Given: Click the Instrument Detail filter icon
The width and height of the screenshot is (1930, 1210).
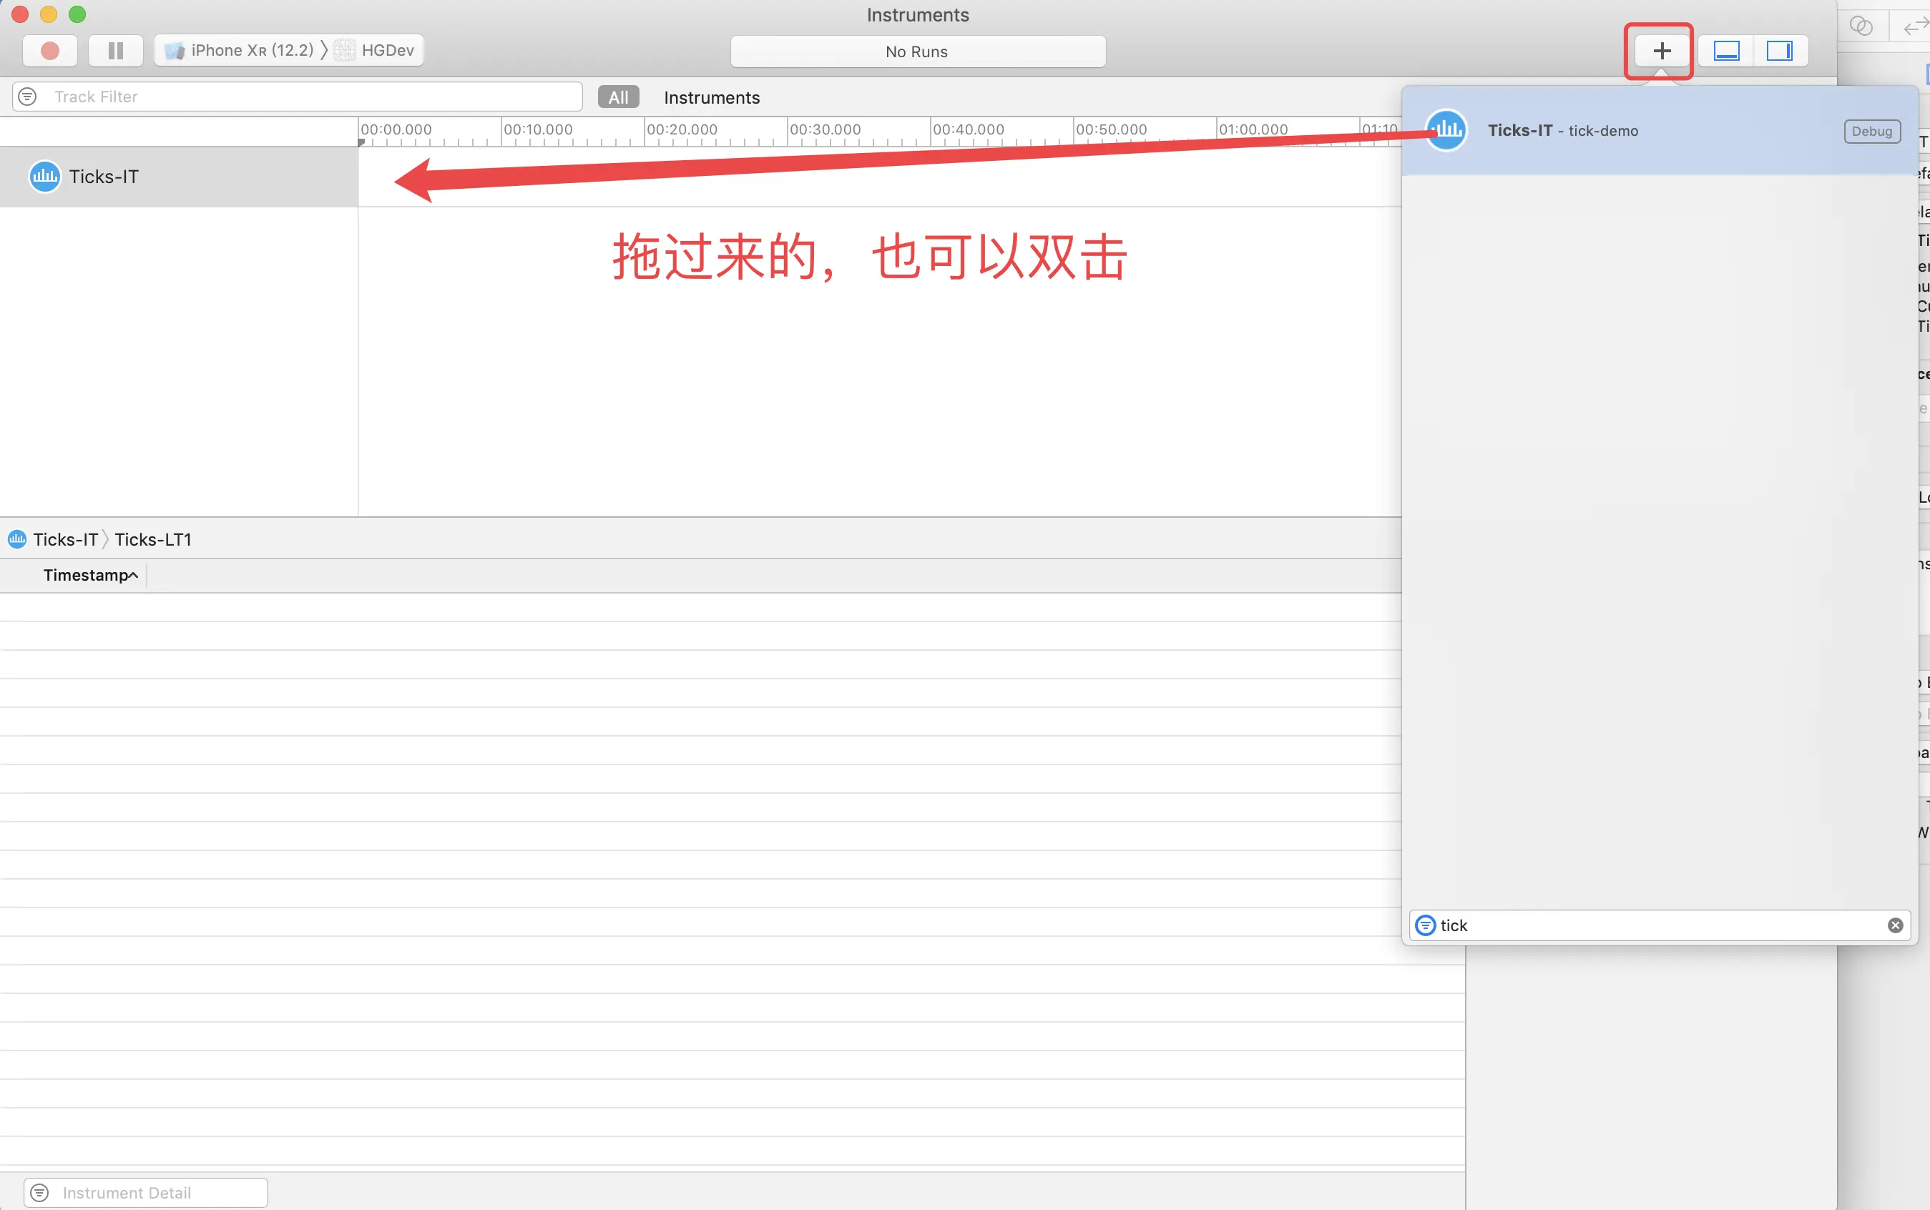Looking at the screenshot, I should pyautogui.click(x=39, y=1192).
